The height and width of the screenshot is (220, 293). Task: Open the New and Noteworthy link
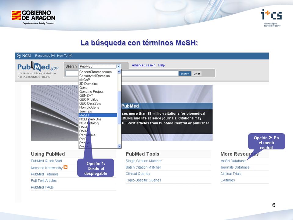46,168
